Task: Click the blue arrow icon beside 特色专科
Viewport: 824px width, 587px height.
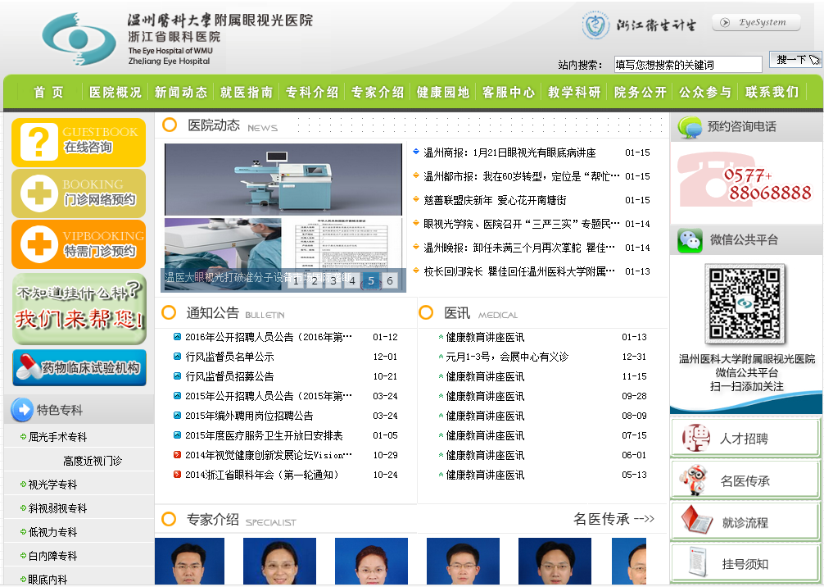Action: [x=22, y=410]
